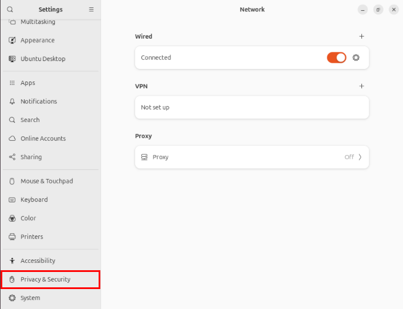The width and height of the screenshot is (403, 309).
Task: Click the Privacy & Security hand icon
Action: 12,279
